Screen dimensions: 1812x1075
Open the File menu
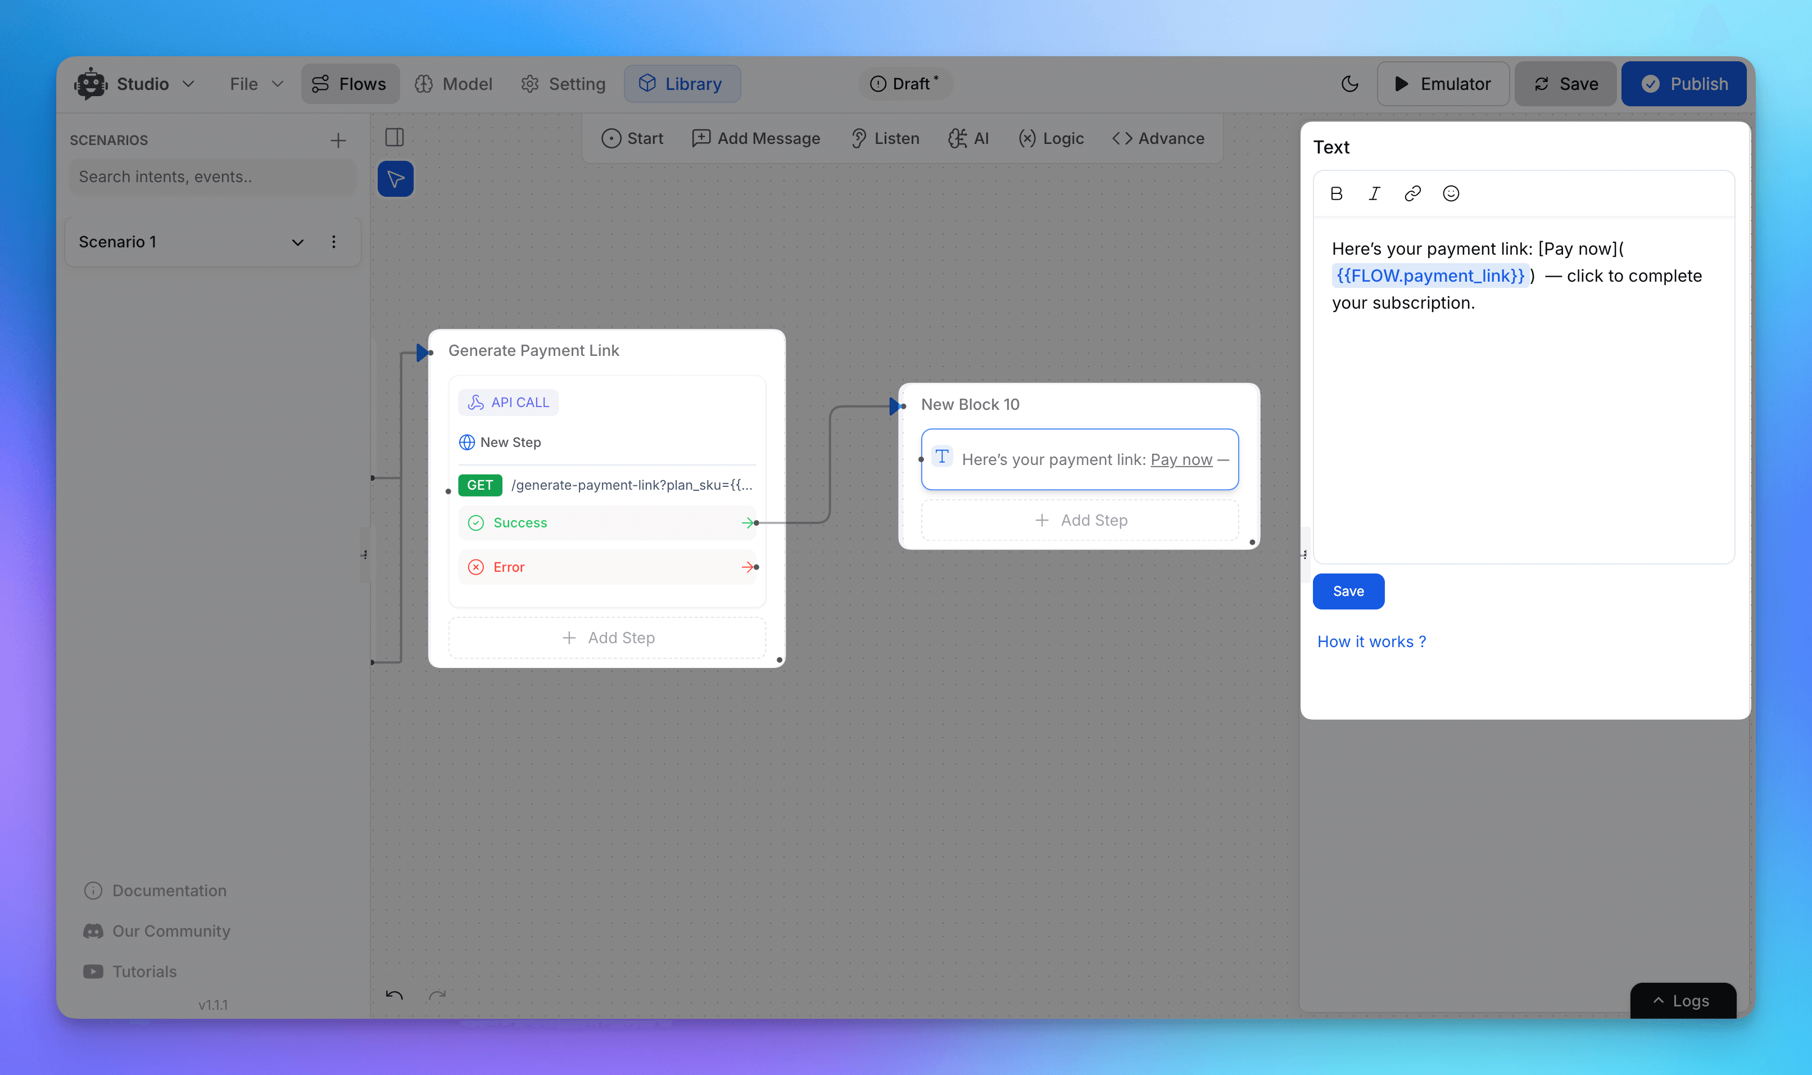pyautogui.click(x=256, y=84)
